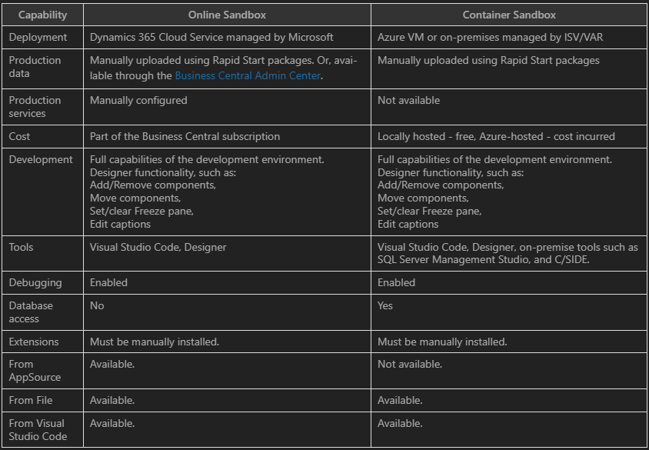Select the Online Sandbox column header

coord(227,15)
